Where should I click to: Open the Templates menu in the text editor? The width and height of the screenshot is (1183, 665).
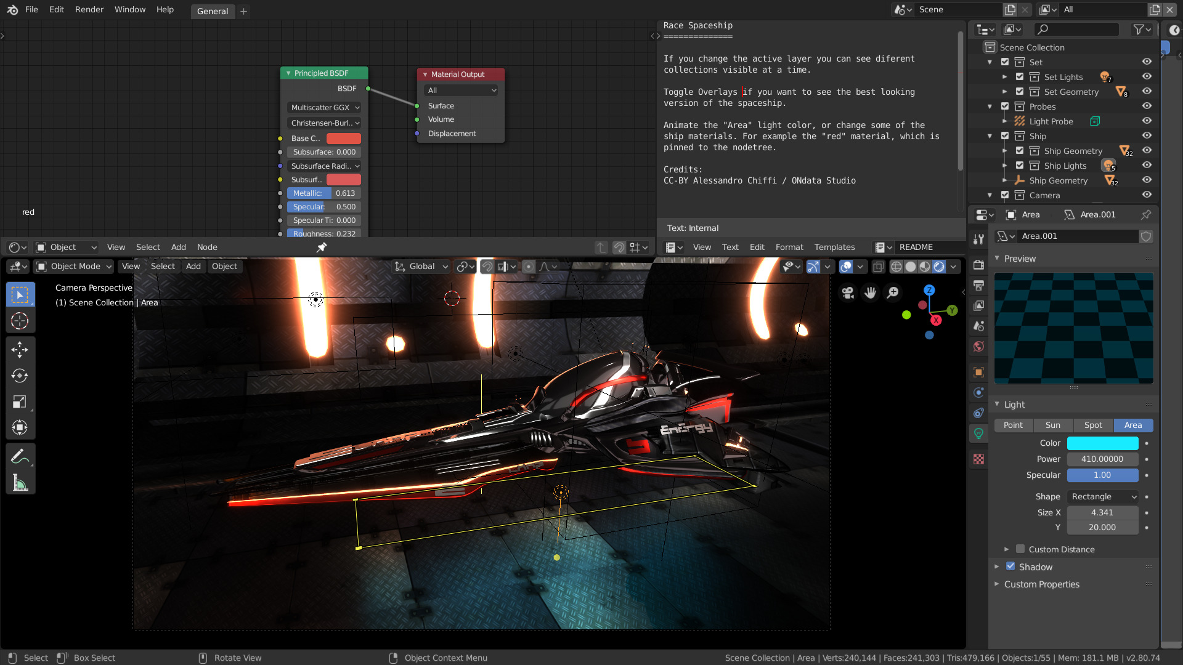[x=834, y=247]
